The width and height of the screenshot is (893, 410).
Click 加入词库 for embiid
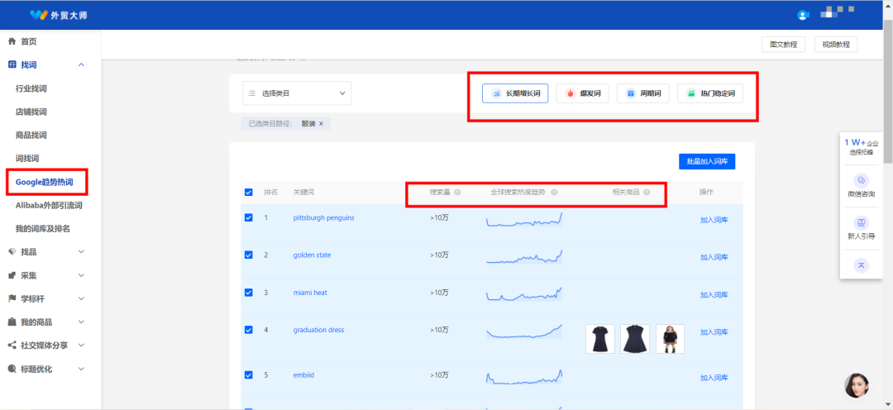point(714,377)
